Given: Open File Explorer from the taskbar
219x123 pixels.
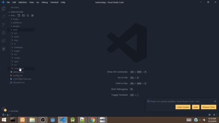Looking at the screenshot, I should pyautogui.click(x=32, y=120).
